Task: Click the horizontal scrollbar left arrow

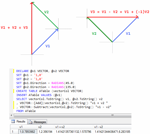Action: pyautogui.click(x=11, y=115)
